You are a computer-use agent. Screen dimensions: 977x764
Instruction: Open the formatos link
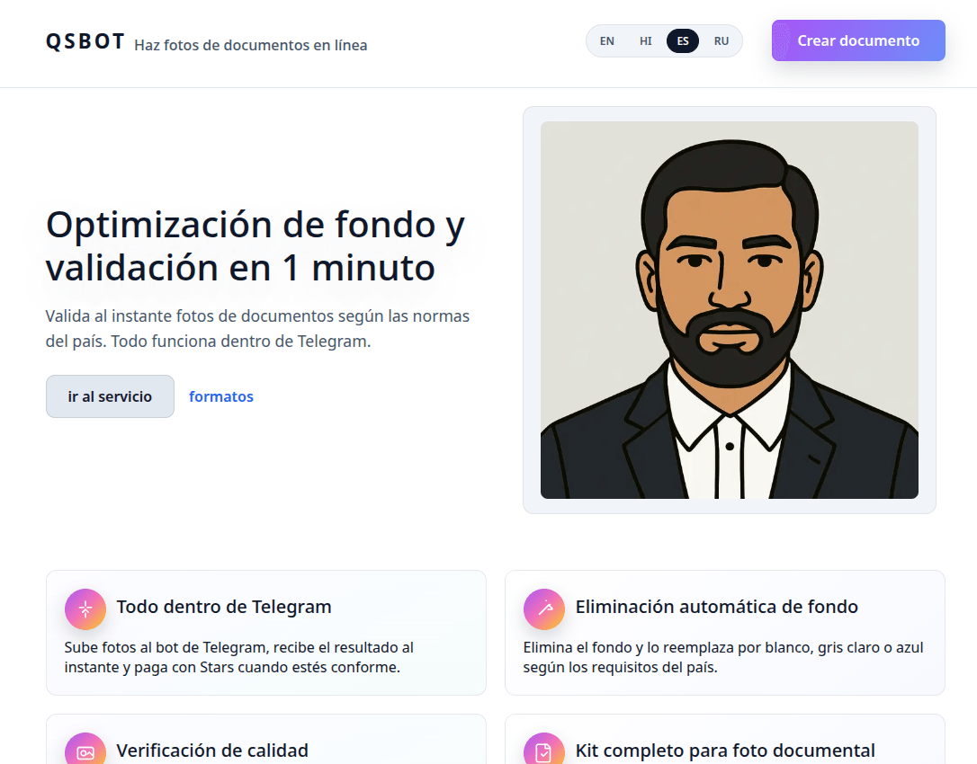point(221,396)
